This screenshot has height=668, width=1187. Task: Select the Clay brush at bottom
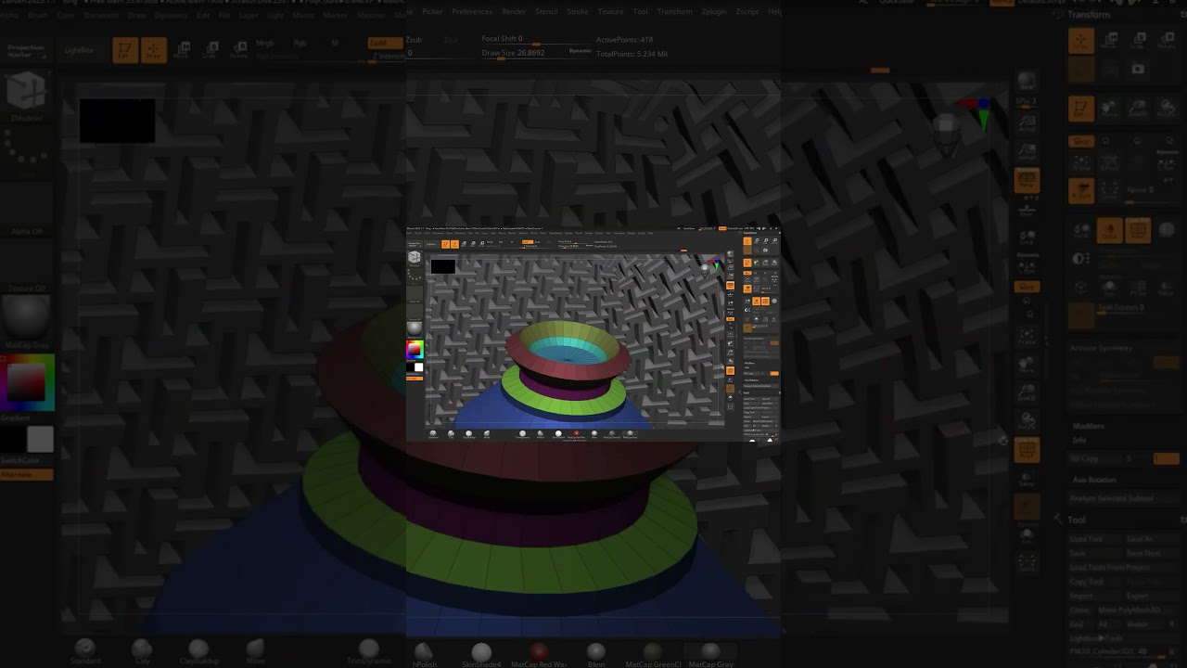click(142, 651)
